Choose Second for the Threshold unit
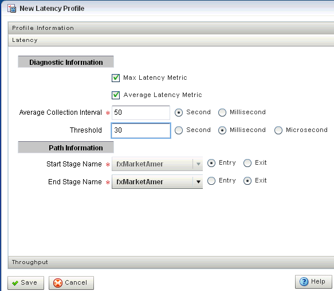This screenshot has height=291, width=334. coord(179,130)
